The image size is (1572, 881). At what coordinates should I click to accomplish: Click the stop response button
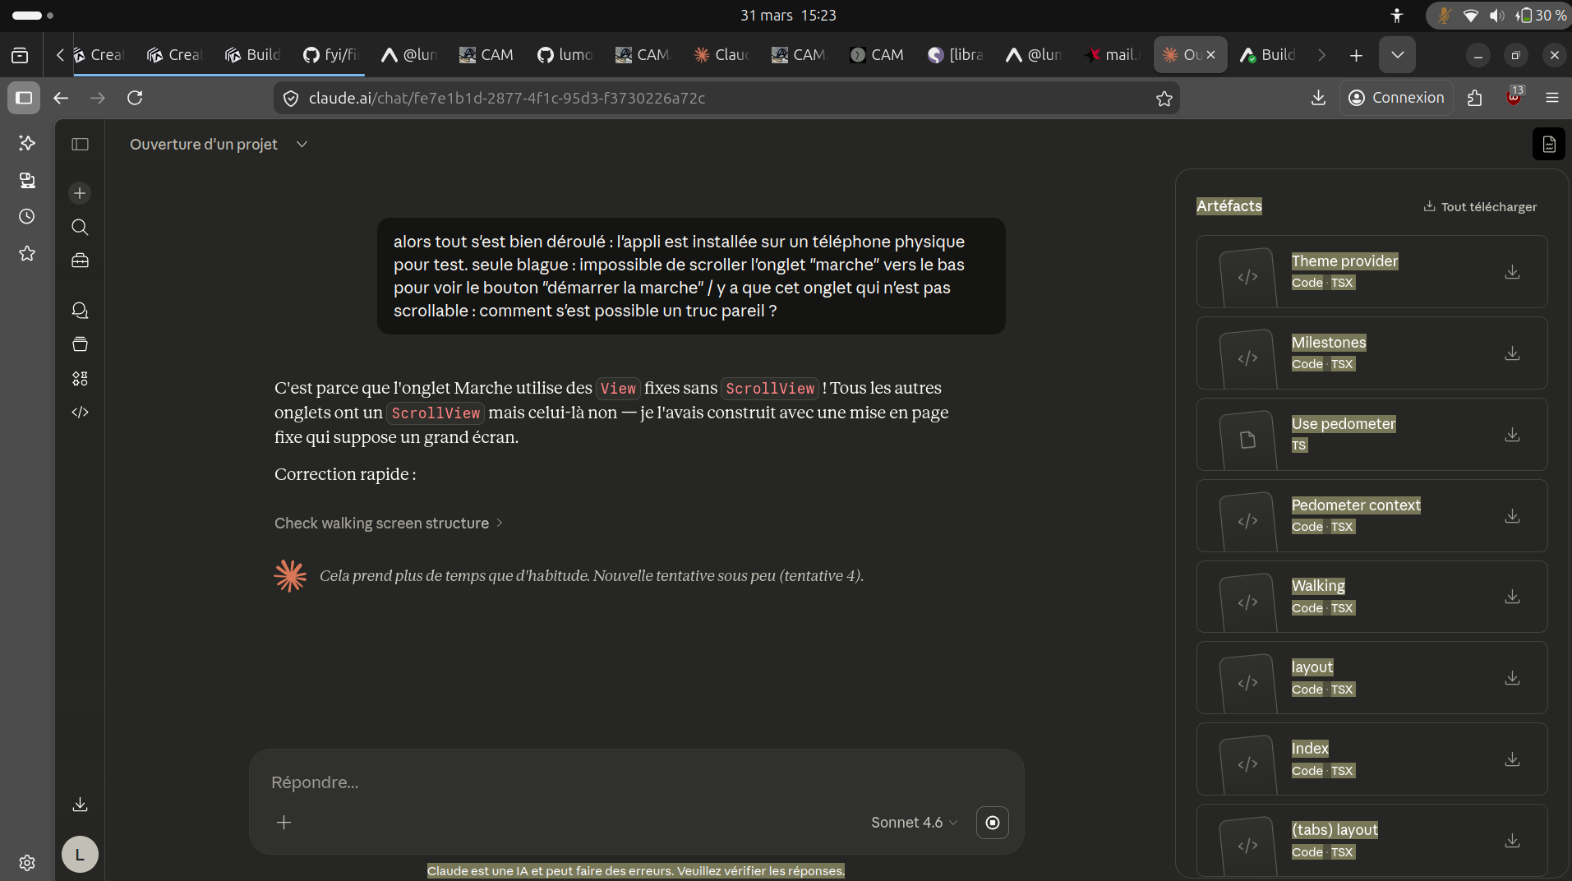[992, 823]
